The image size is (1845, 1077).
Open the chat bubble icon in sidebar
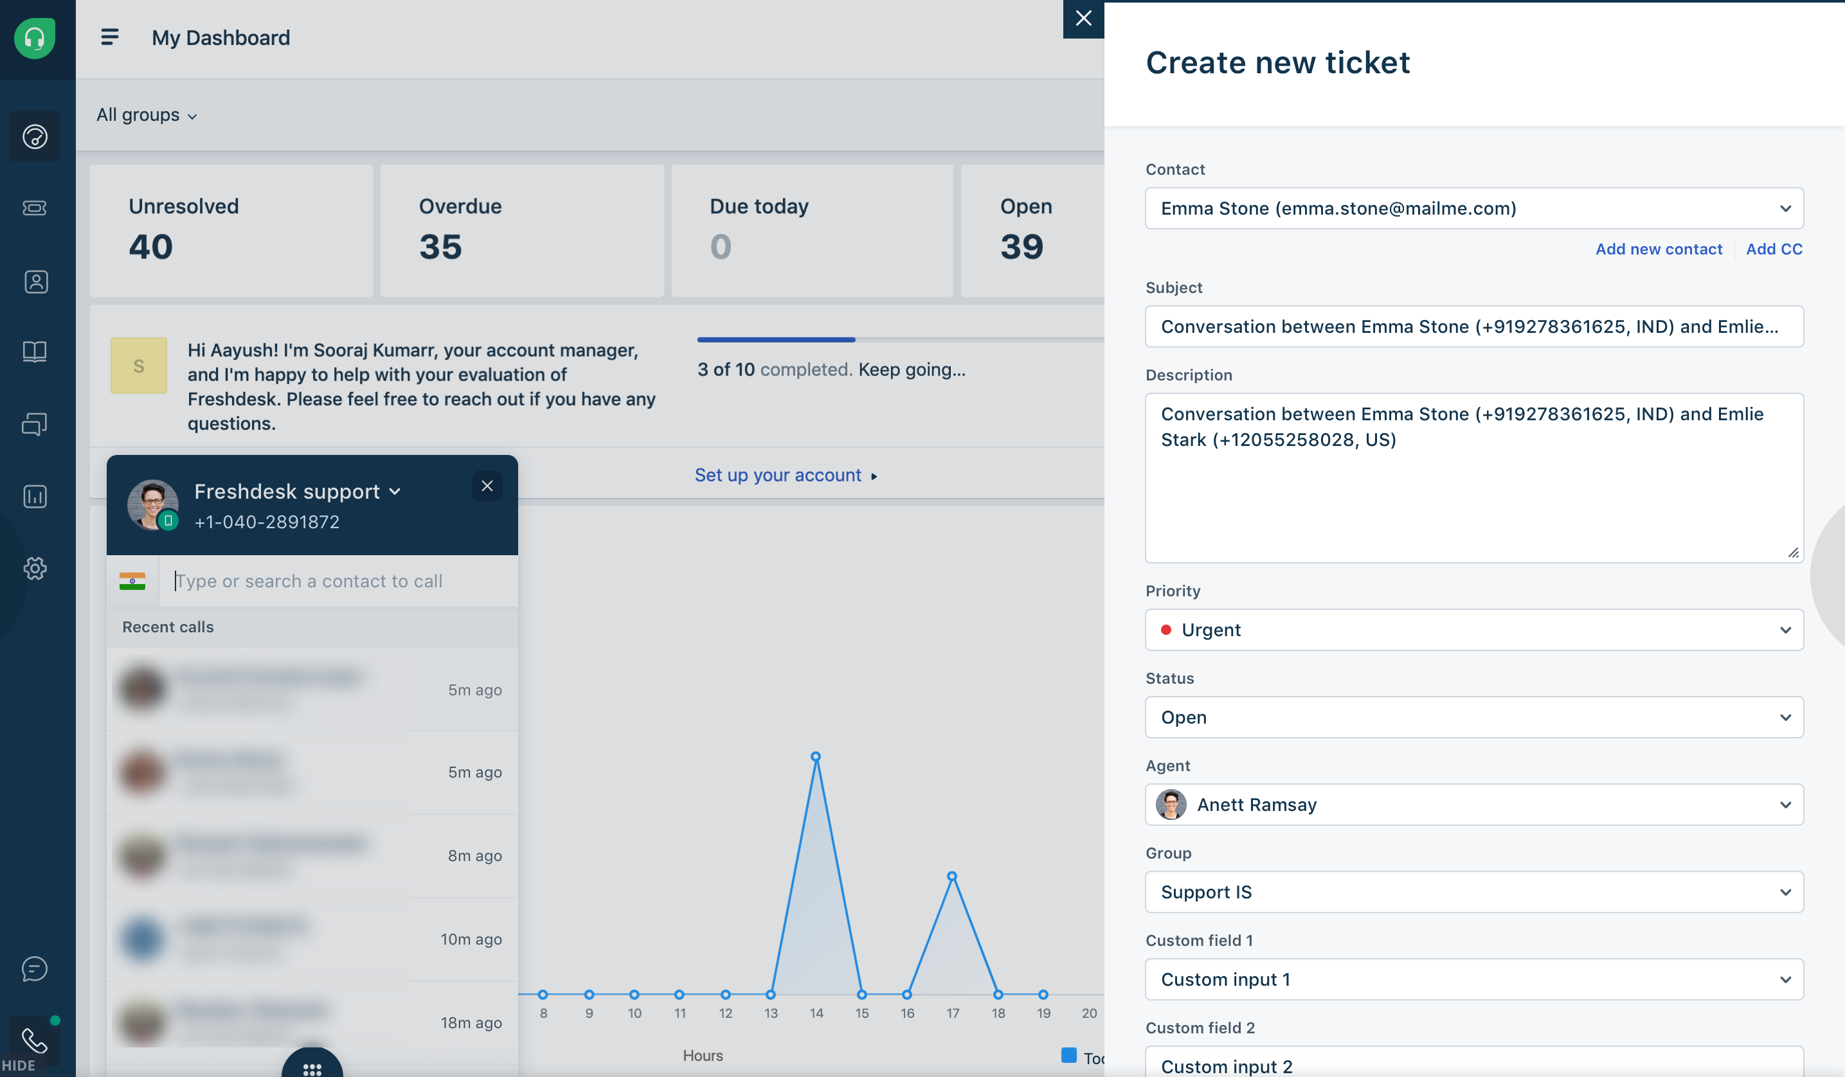tap(35, 968)
